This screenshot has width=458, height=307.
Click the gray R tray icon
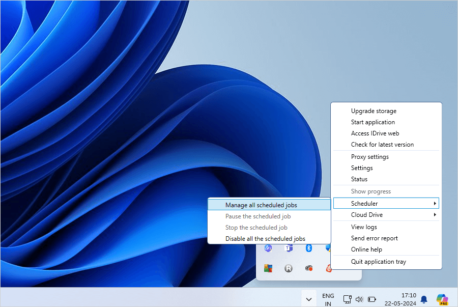(x=288, y=268)
